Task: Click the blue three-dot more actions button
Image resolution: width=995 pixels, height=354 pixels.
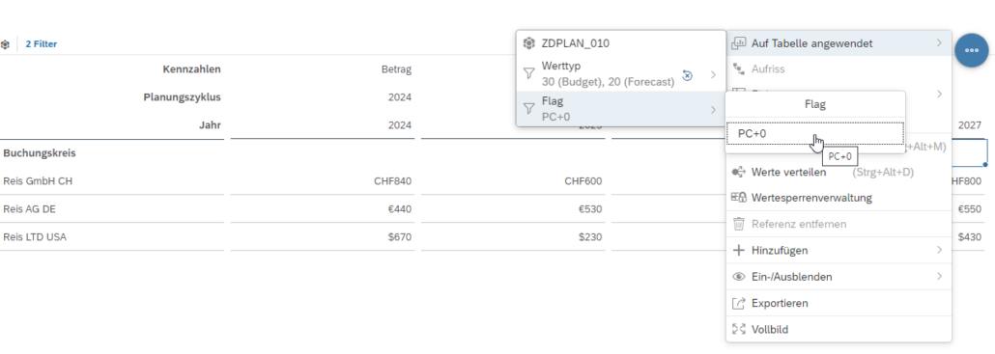Action: (x=971, y=49)
